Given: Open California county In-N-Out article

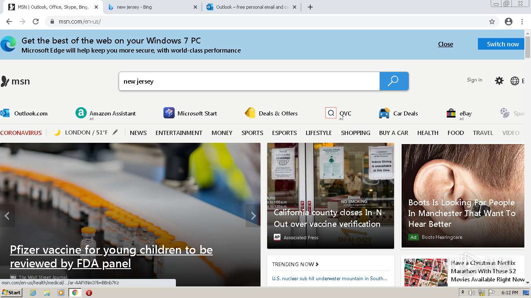Looking at the screenshot, I should [331, 196].
